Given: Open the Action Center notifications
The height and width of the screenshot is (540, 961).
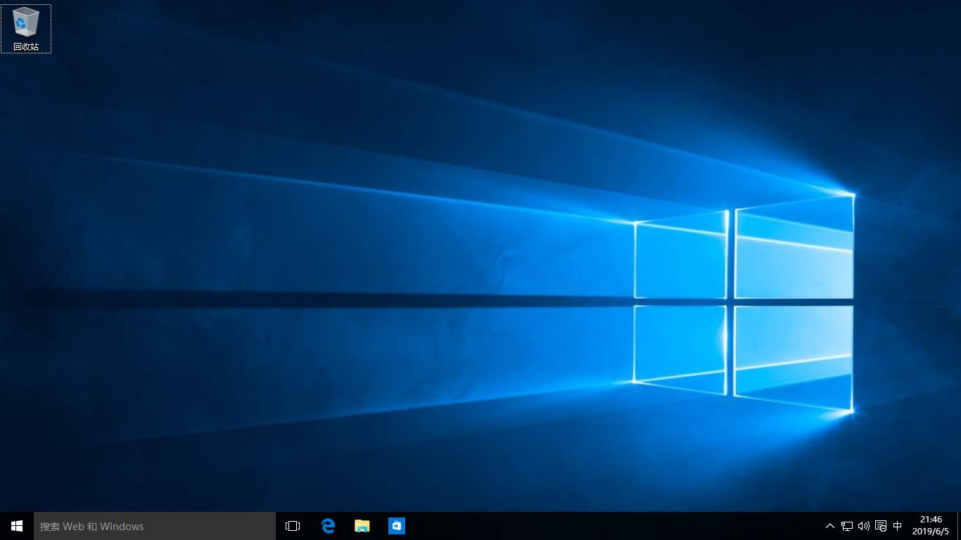Looking at the screenshot, I should coord(880,526).
